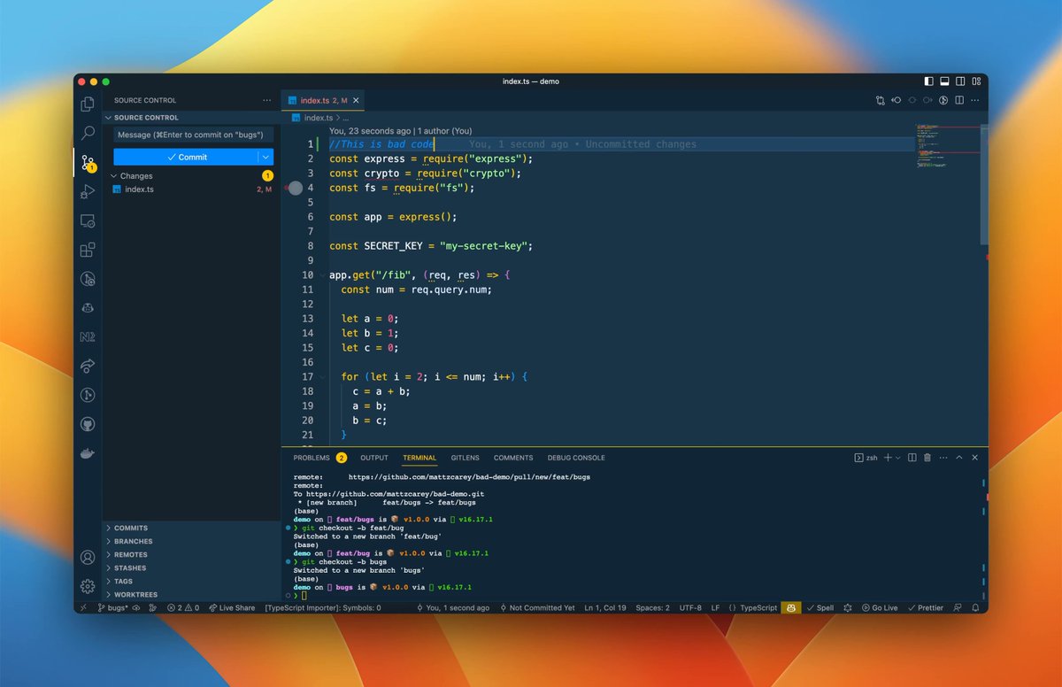This screenshot has width=1062, height=687.
Task: Click the split editor right icon
Action: pyautogui.click(x=959, y=100)
